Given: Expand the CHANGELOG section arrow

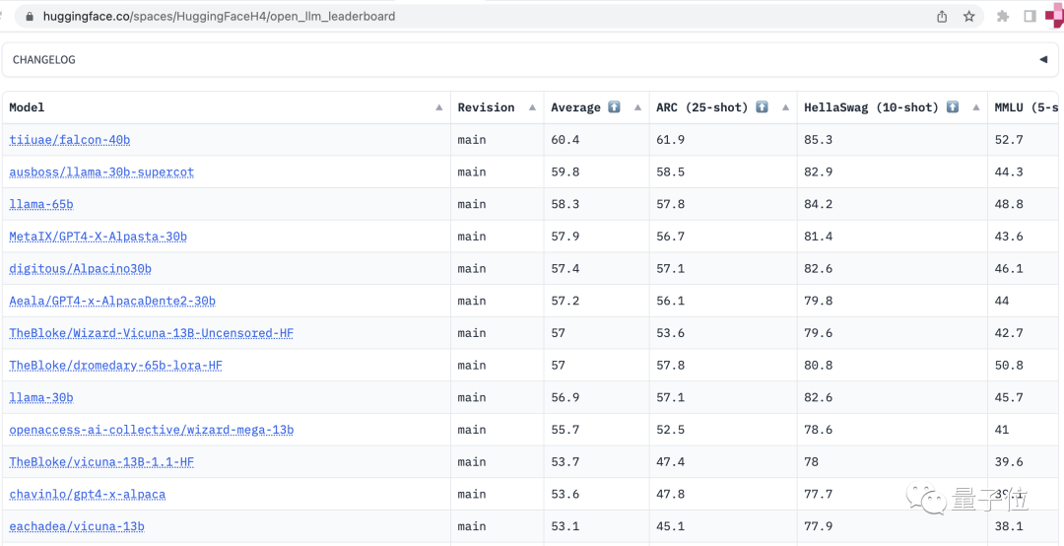Looking at the screenshot, I should 1043,60.
